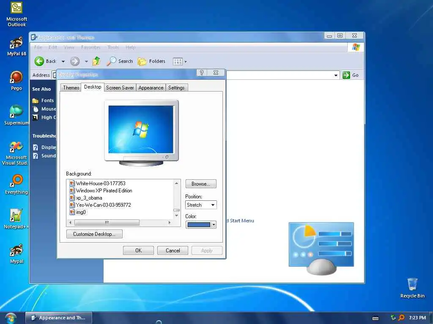
Task: Click the green arrows tray icon
Action: (393, 318)
